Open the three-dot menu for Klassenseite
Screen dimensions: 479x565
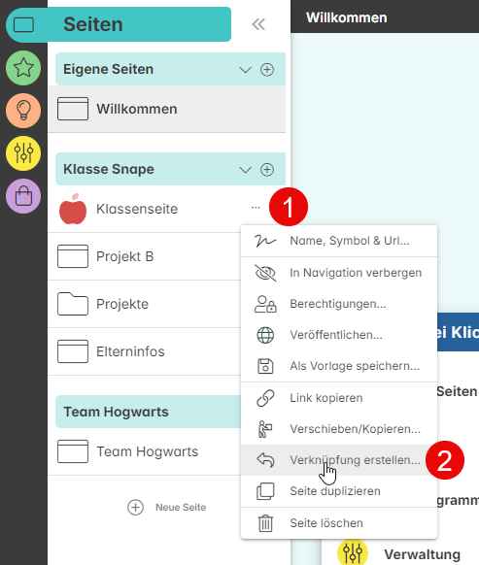[256, 208]
